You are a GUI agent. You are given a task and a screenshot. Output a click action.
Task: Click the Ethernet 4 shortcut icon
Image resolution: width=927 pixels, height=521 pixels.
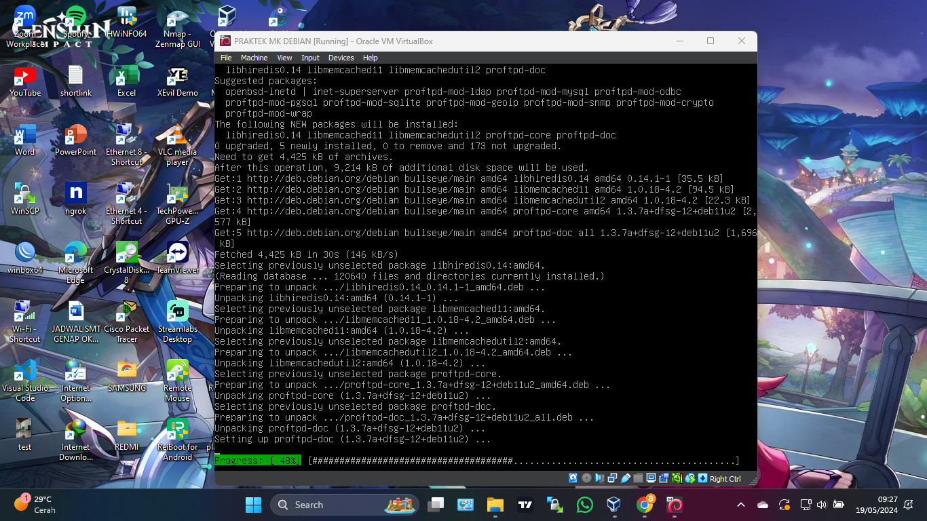(126, 204)
